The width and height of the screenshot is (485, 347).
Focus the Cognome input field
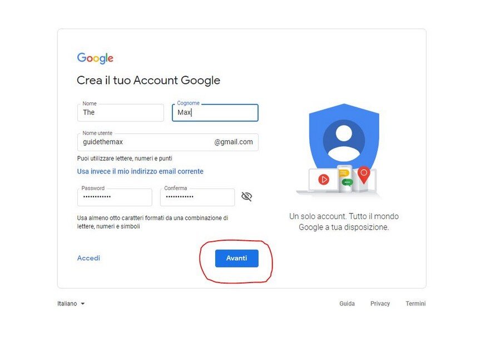click(215, 112)
